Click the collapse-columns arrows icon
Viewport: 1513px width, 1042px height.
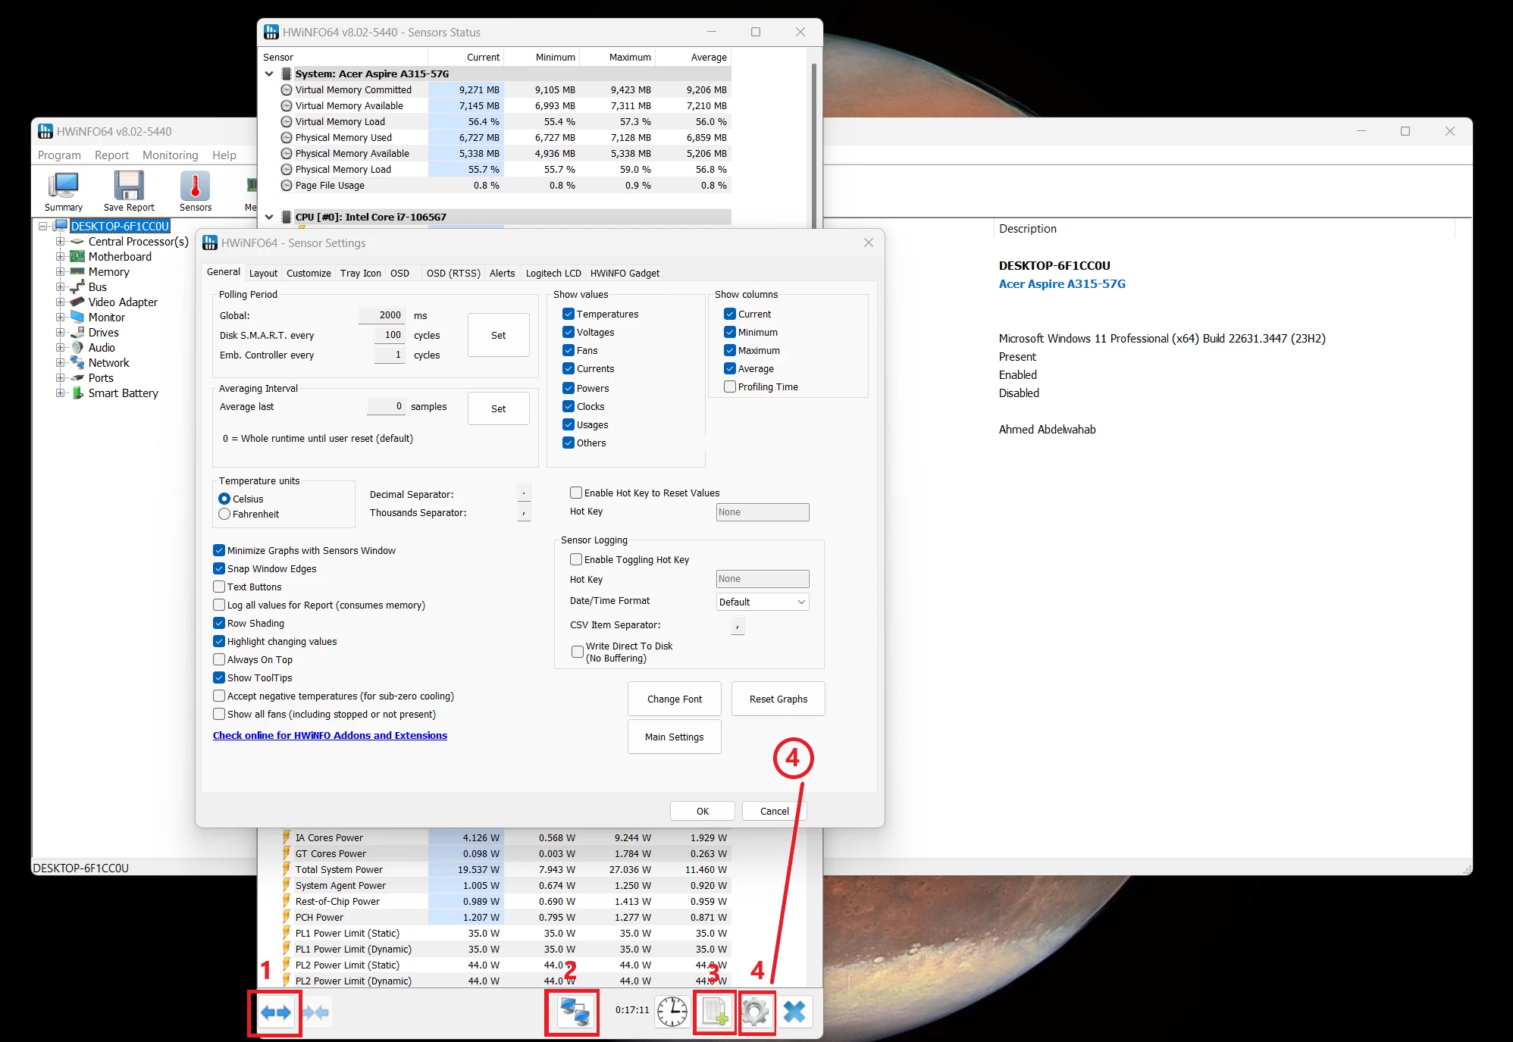coord(316,1012)
